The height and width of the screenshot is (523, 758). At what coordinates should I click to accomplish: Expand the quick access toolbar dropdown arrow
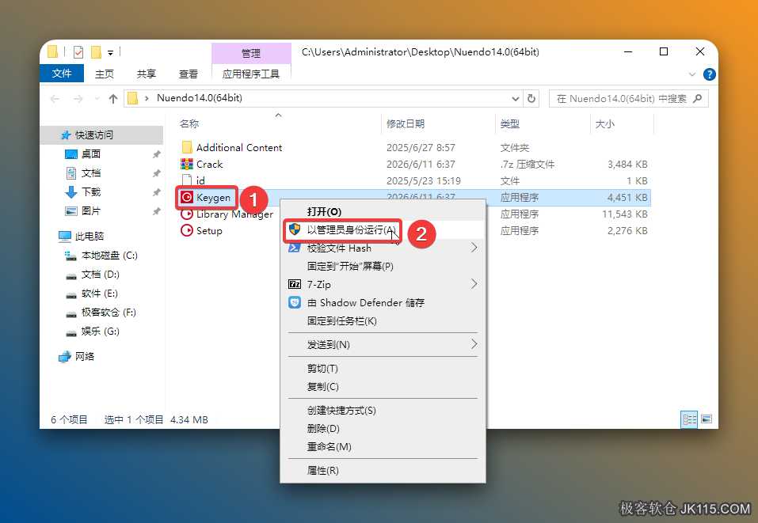tap(110, 52)
